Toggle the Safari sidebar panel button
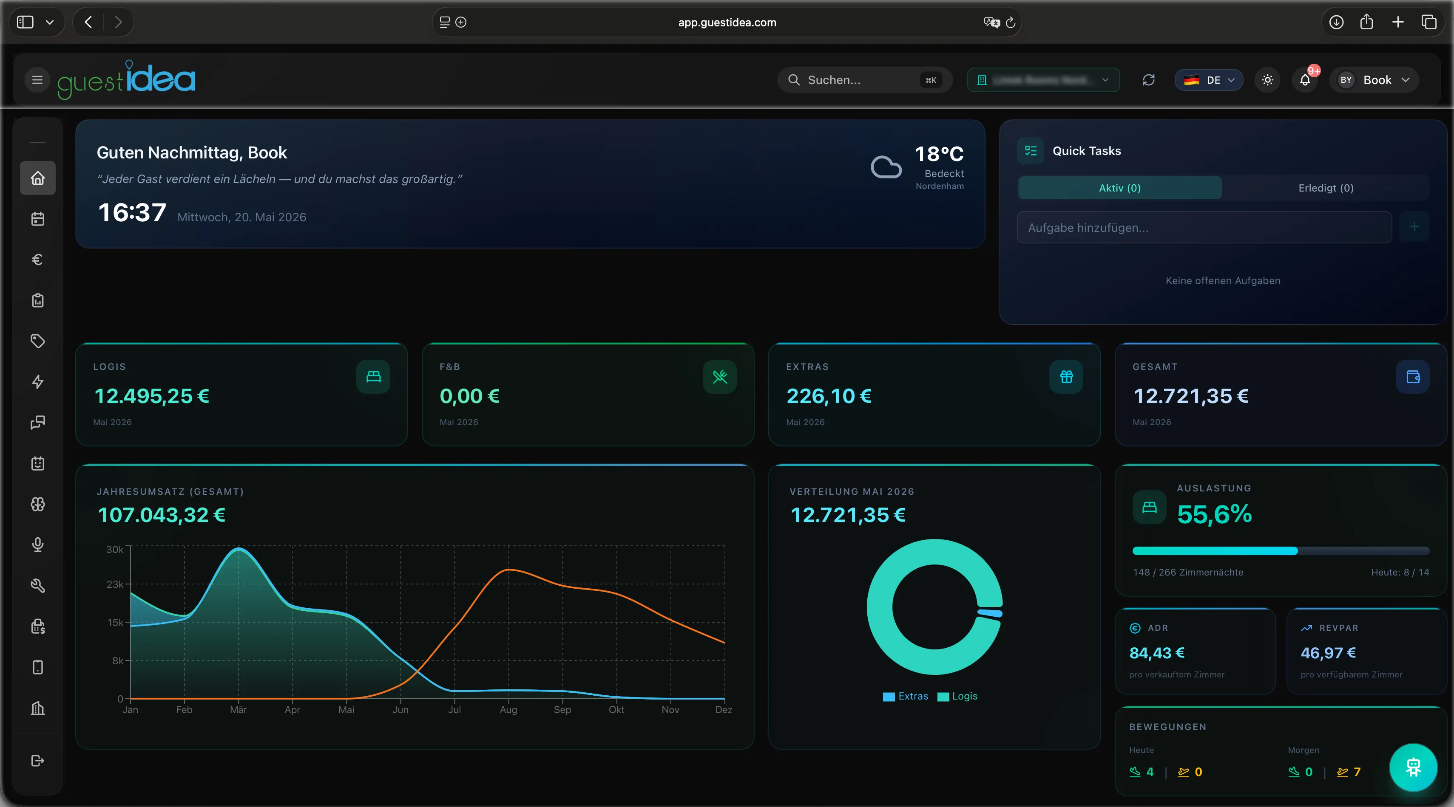Viewport: 1454px width, 807px height. point(26,22)
